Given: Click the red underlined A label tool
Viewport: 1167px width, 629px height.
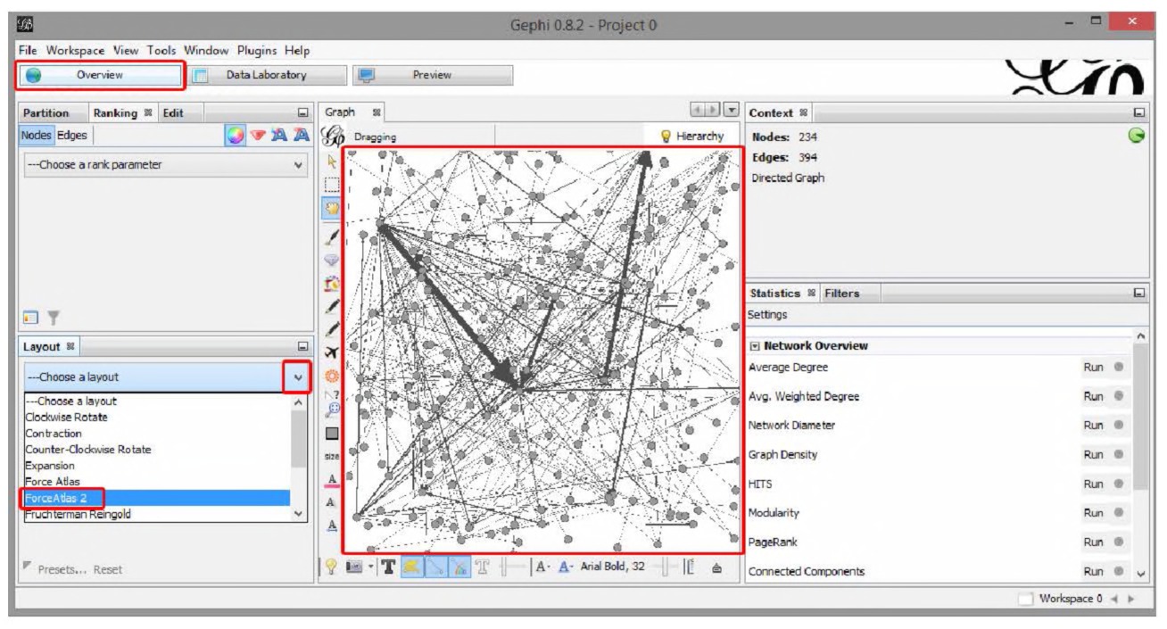Looking at the screenshot, I should (x=332, y=480).
